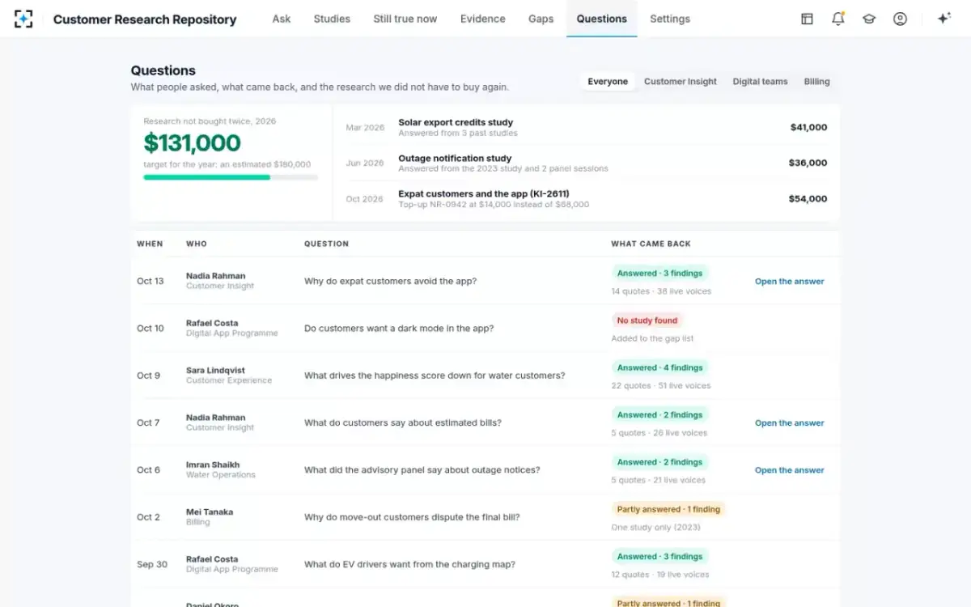
Task: Click the 'No study found' badge
Action: pos(647,320)
